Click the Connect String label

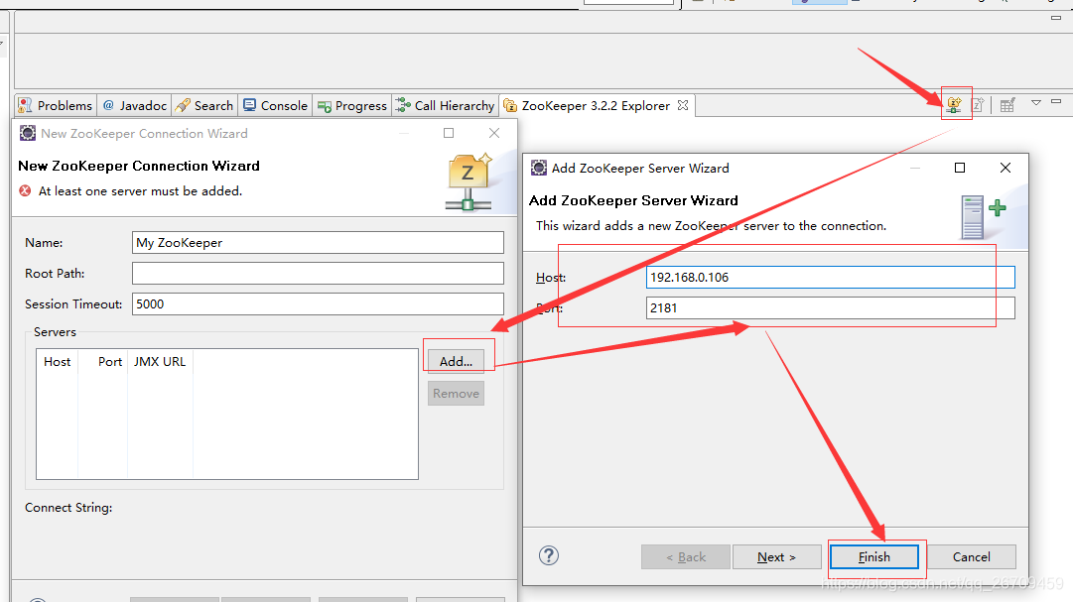[68, 508]
